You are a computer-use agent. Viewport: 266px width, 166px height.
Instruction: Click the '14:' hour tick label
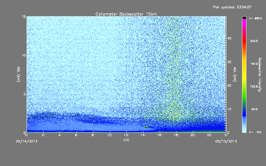coord(143,135)
